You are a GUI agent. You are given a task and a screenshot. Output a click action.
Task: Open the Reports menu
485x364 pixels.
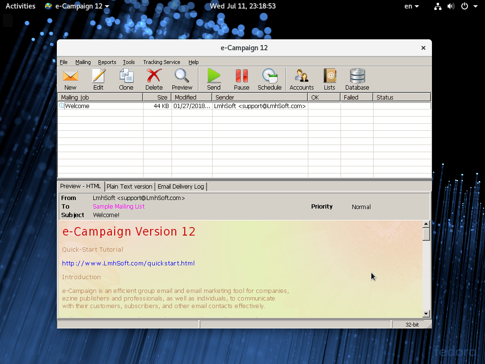pyautogui.click(x=107, y=62)
